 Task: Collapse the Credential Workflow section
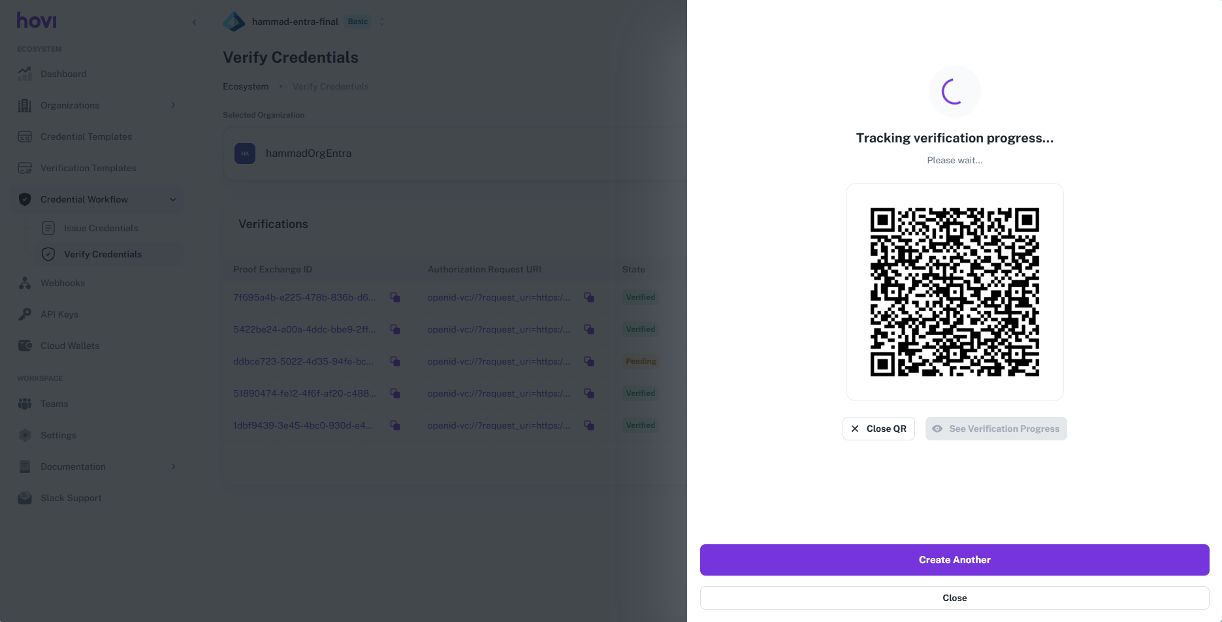[x=173, y=199]
